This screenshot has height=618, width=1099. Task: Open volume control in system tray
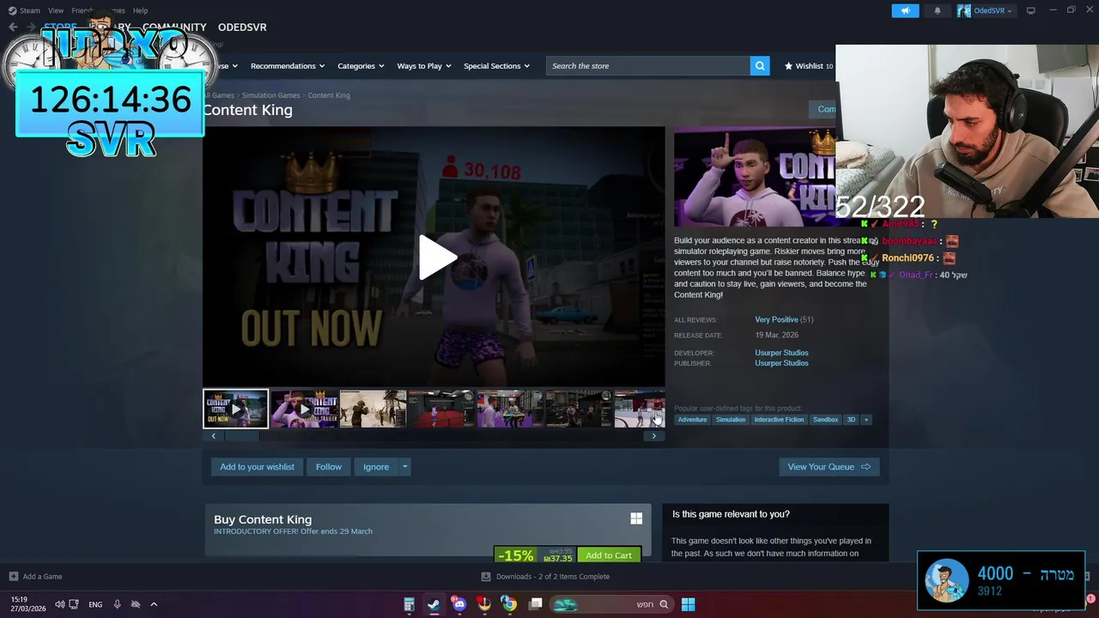59,604
